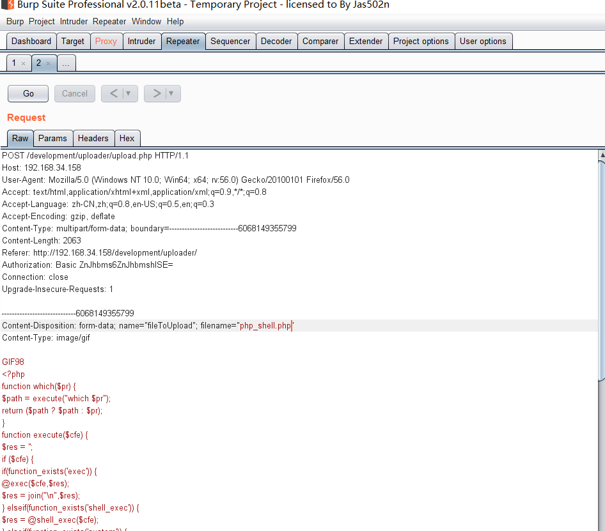This screenshot has height=531, width=605.
Task: Click the function which($pr) line
Action: [39, 387]
